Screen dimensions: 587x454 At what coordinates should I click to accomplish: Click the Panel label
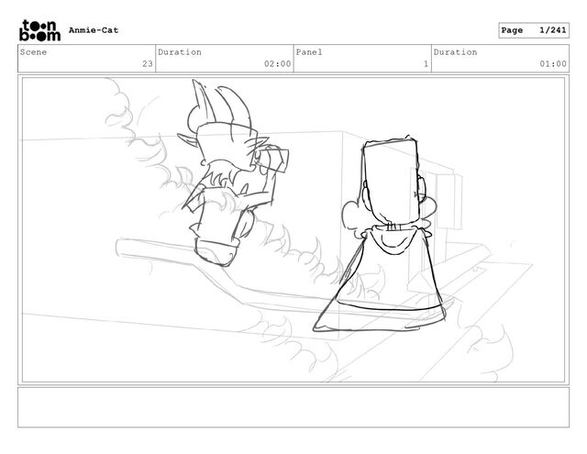click(309, 52)
